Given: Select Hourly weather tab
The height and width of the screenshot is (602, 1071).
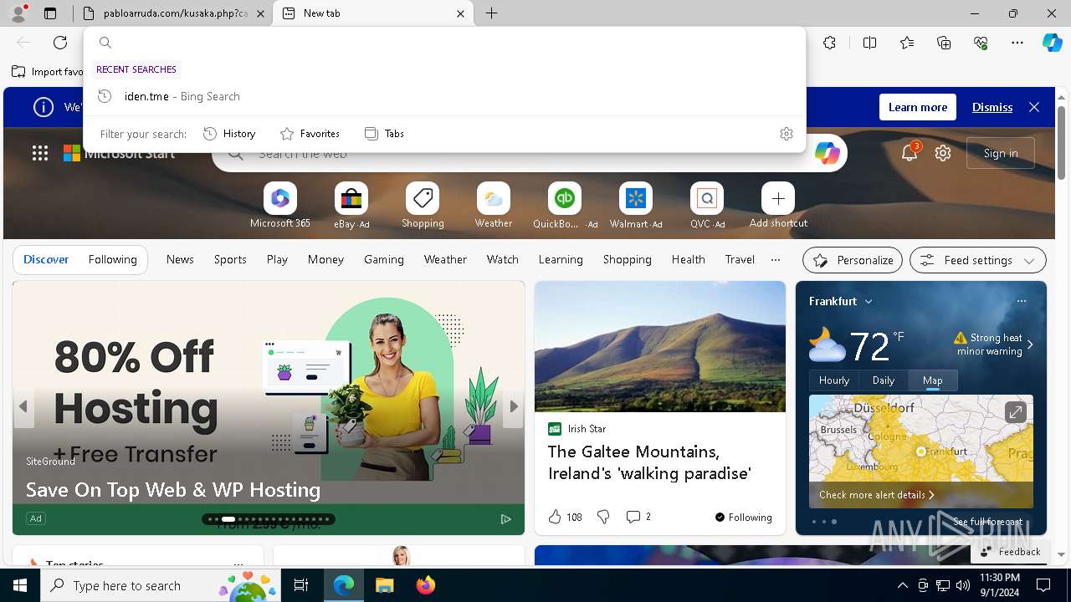Looking at the screenshot, I should (x=834, y=380).
